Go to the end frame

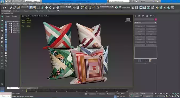coord(166,94)
